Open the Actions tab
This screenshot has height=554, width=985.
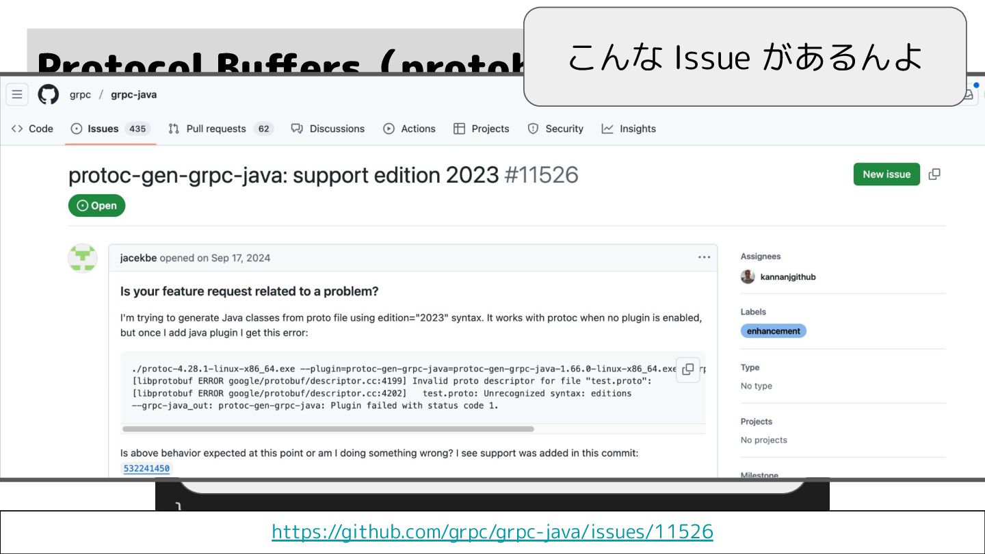click(x=409, y=129)
